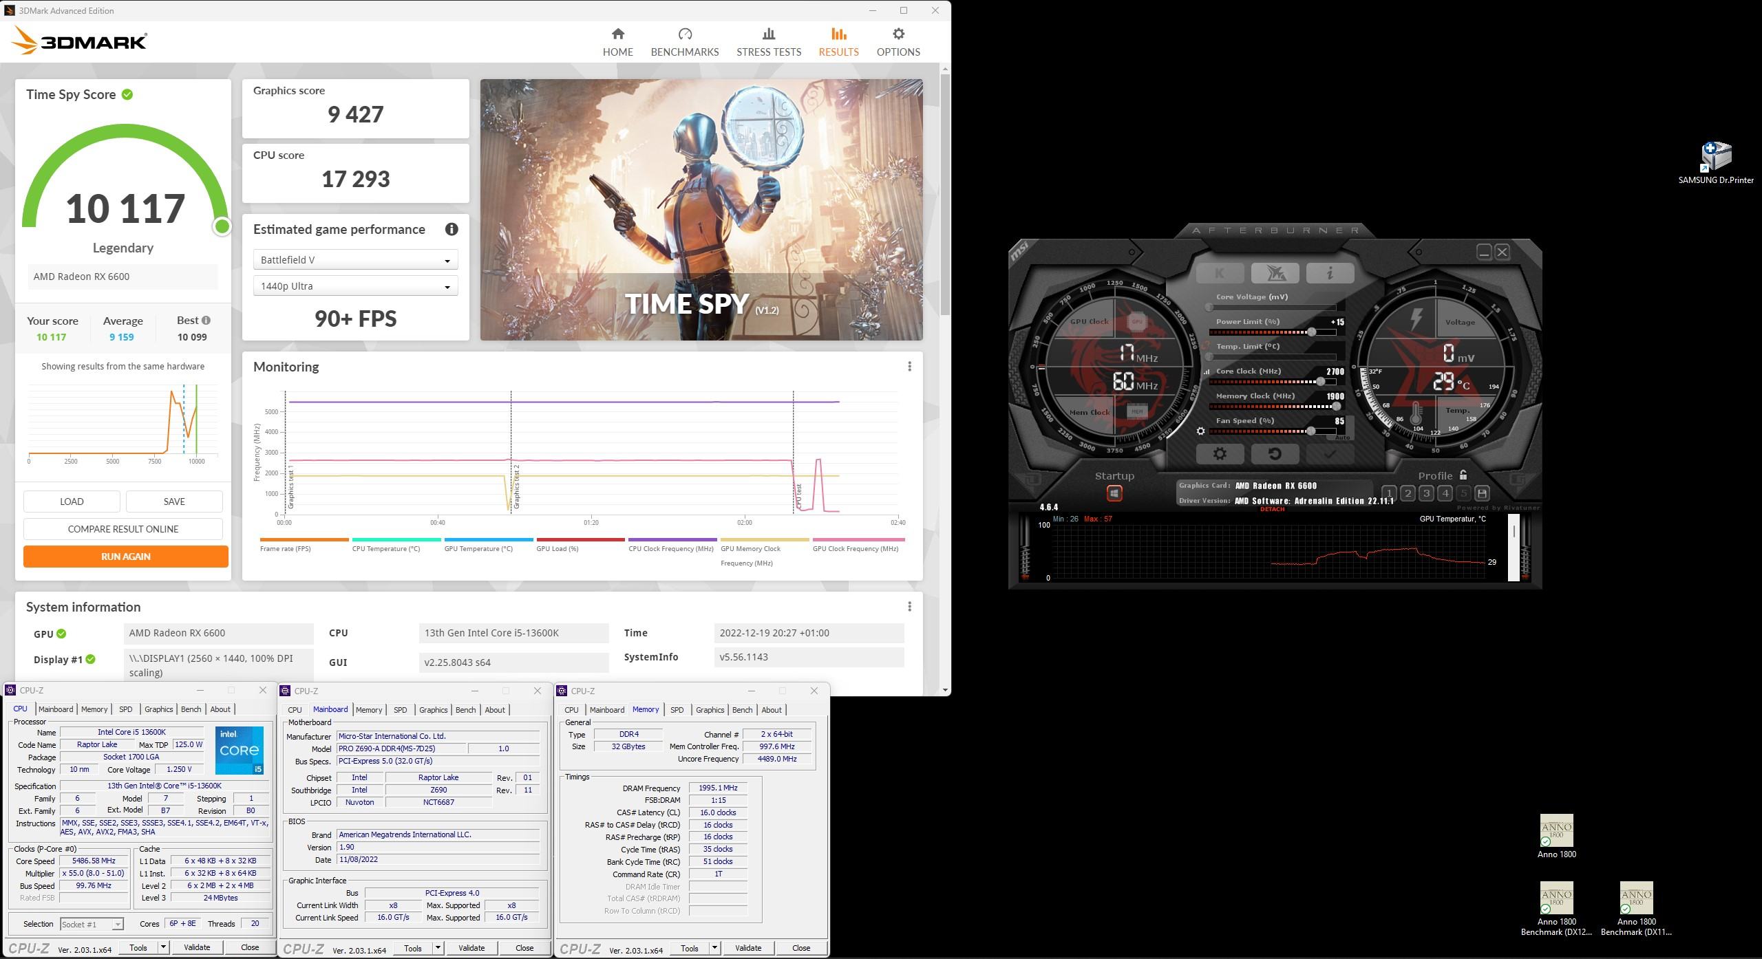Open the 1440p Ultra resolution dropdown
The image size is (1762, 959).
355,286
